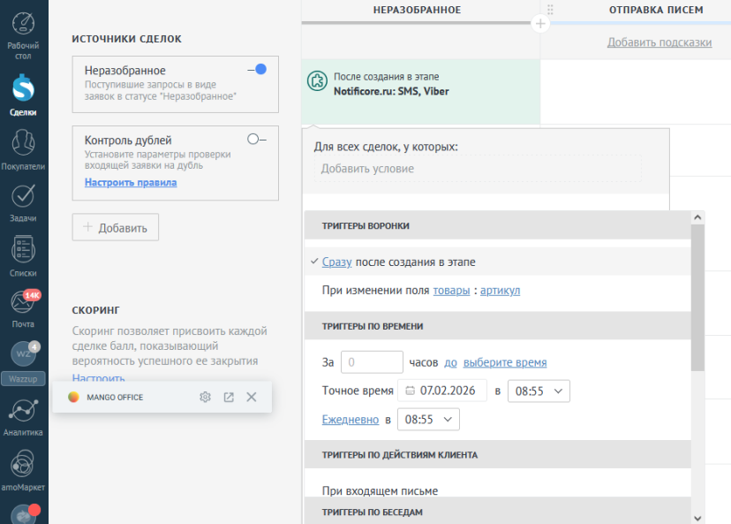Click ТРИГГЕРЫ ВОРОНКИ section header
Screen dimensions: 731x524
497,225
